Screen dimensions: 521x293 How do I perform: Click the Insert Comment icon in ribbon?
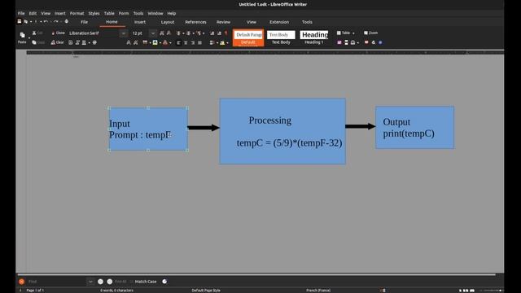(x=366, y=42)
